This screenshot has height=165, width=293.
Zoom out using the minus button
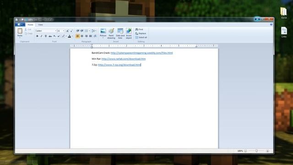coord(245,151)
